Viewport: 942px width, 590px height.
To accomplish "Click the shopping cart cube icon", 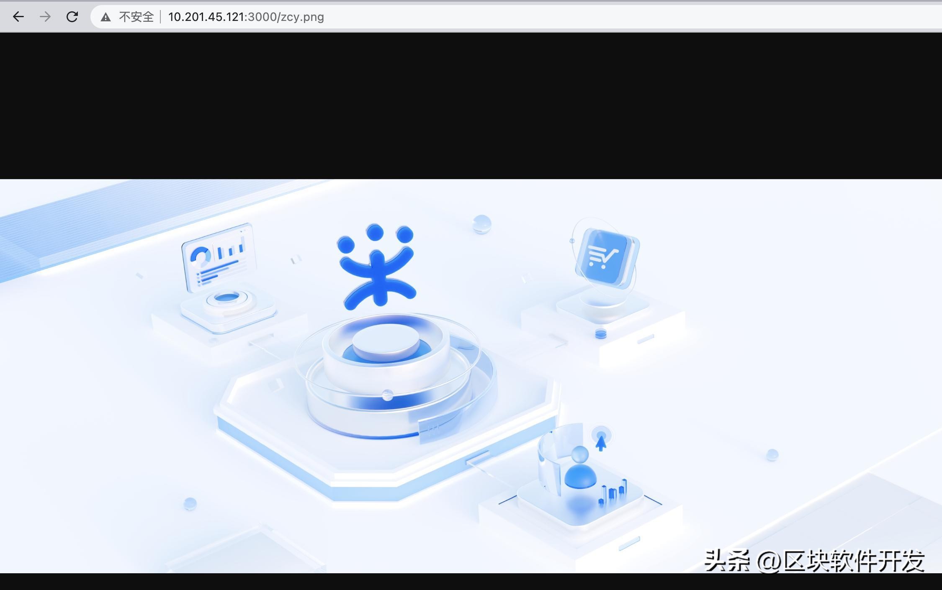I will pos(605,256).
